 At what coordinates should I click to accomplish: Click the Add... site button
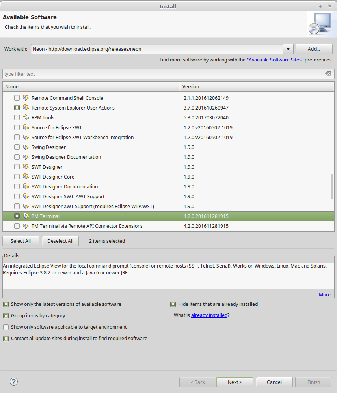pos(314,49)
